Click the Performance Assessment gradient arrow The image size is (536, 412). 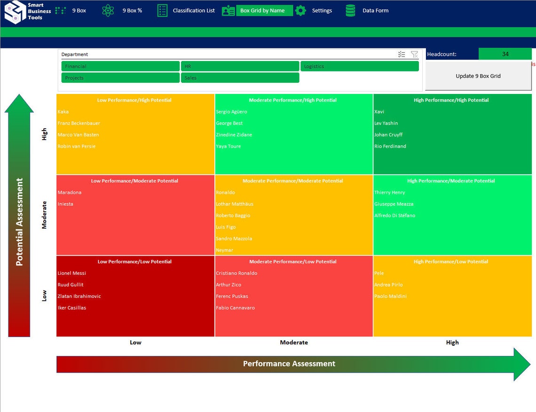289,364
